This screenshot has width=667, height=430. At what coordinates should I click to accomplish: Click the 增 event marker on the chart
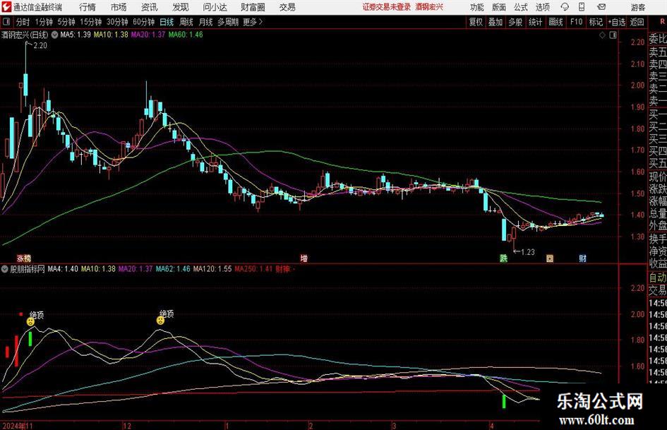pos(304,258)
